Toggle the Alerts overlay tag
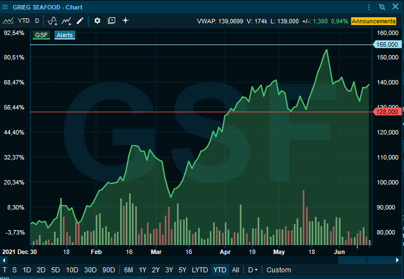The image size is (404, 279). click(x=65, y=35)
